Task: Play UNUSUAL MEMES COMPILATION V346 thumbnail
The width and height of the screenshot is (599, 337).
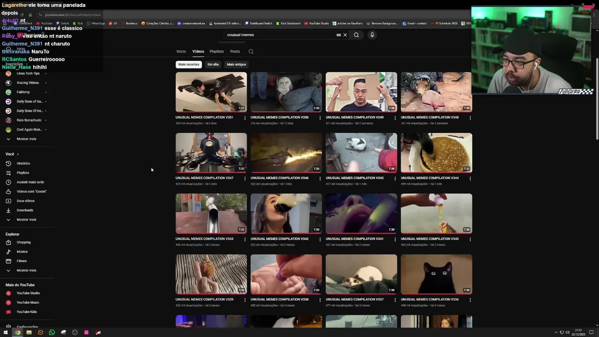Action: click(286, 153)
